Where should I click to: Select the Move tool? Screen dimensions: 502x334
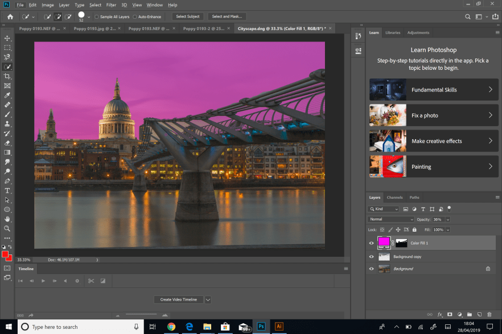[x=7, y=38]
